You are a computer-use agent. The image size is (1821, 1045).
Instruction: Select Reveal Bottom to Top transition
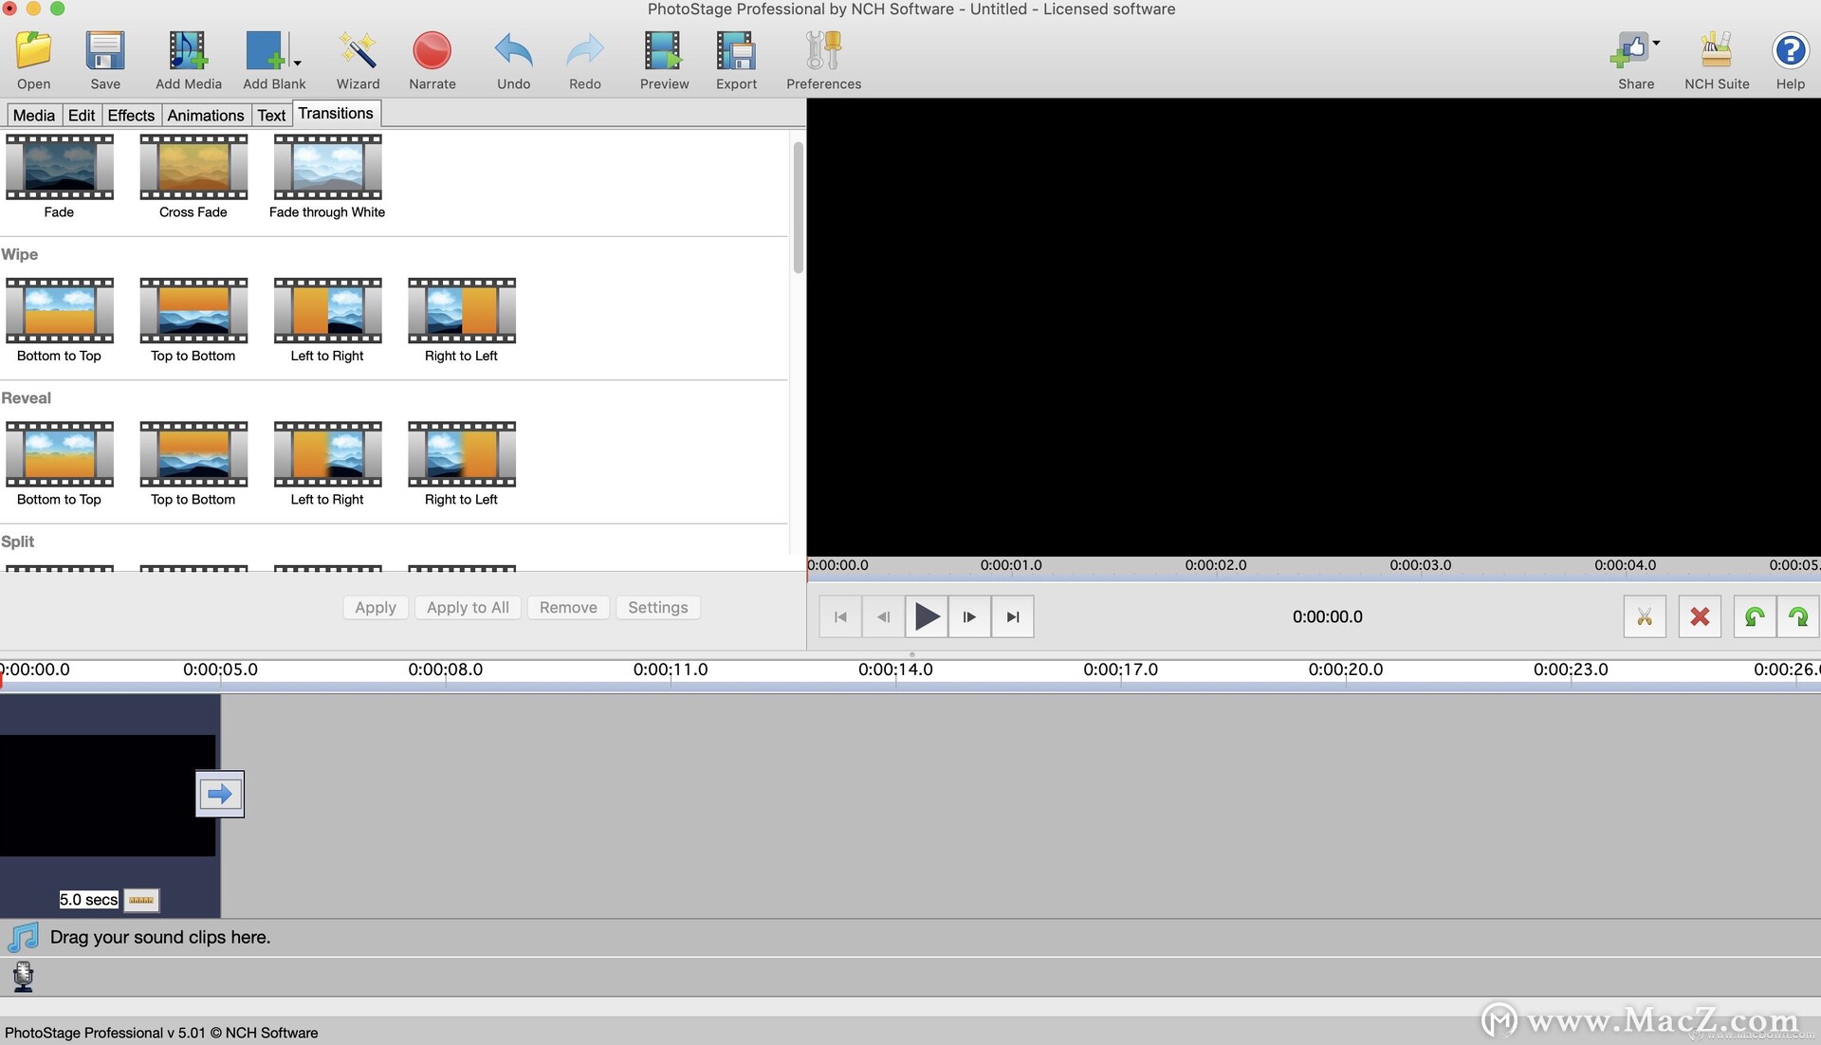[60, 454]
